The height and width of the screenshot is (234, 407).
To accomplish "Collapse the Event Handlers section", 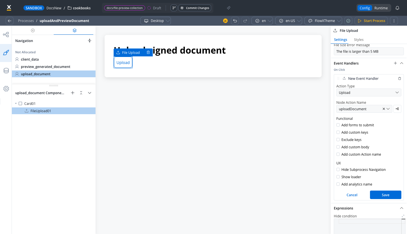I will (x=402, y=63).
